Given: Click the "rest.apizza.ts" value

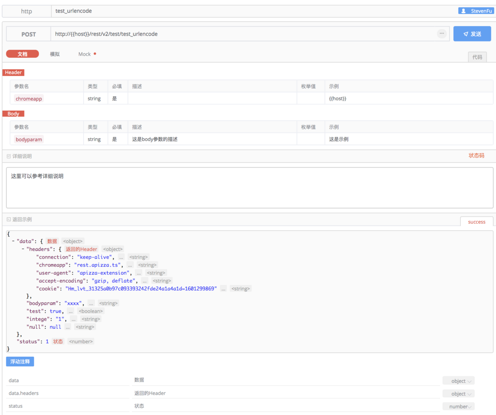Looking at the screenshot, I should (x=98, y=265).
